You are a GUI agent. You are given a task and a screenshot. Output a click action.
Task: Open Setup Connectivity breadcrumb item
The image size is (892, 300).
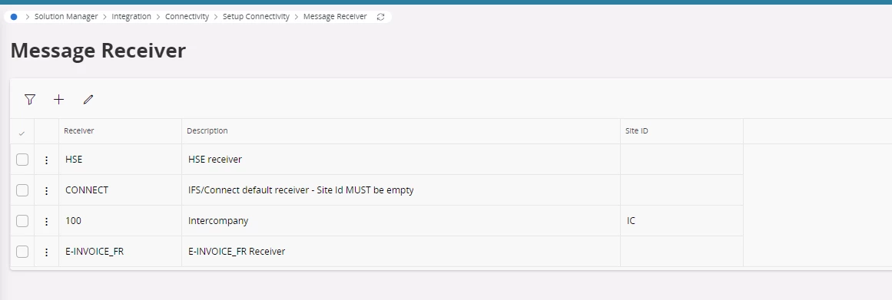[x=256, y=16]
